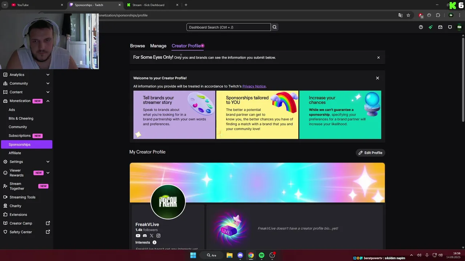465x261 pixels.
Task: Close the Welcome to Creator Profile panel
Action: point(377,78)
